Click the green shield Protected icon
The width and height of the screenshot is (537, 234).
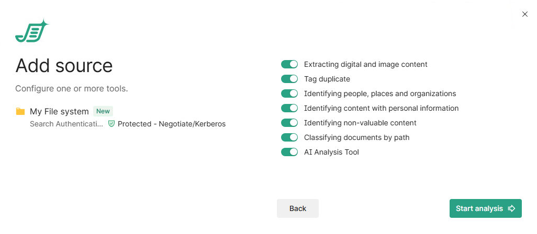[111, 124]
